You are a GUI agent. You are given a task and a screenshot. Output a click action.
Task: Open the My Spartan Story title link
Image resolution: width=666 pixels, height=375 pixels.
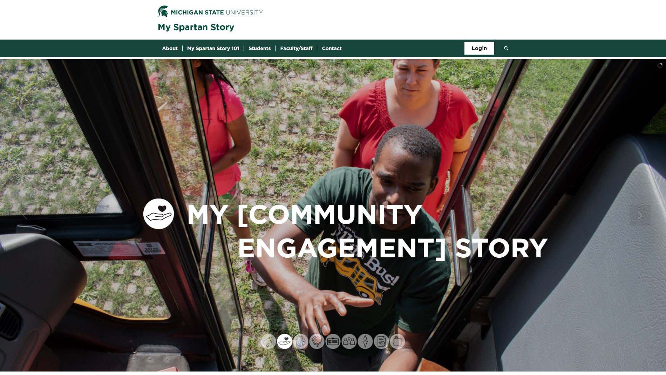click(196, 27)
